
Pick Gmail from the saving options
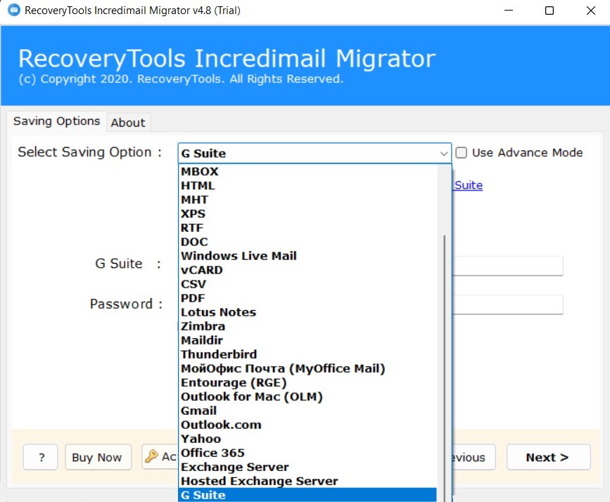coord(198,411)
